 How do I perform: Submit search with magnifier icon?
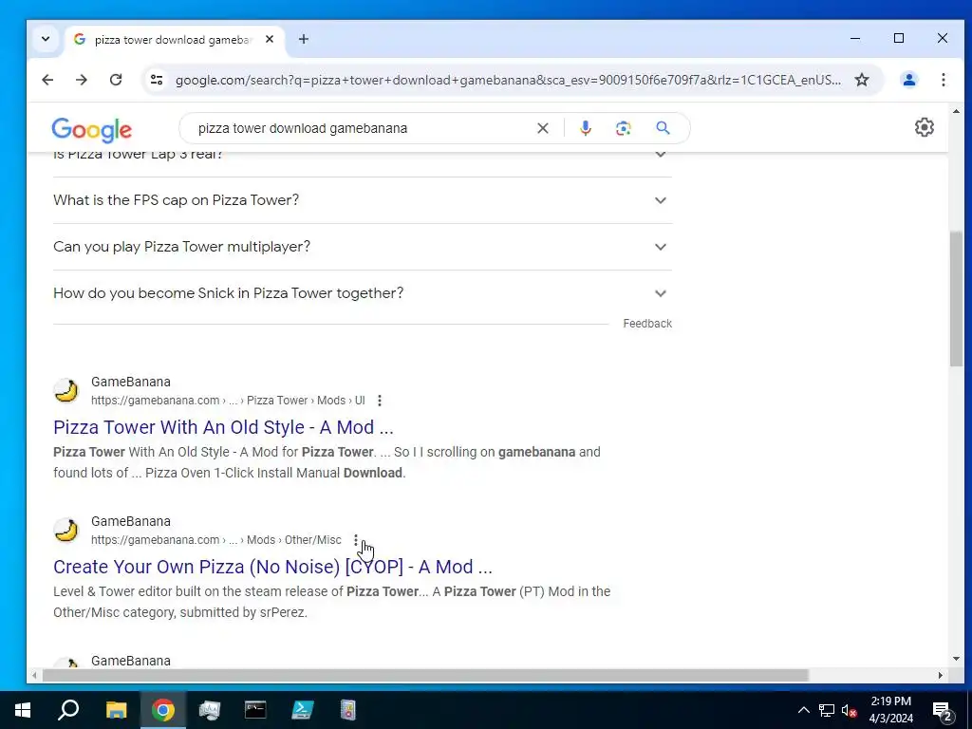coord(663,128)
